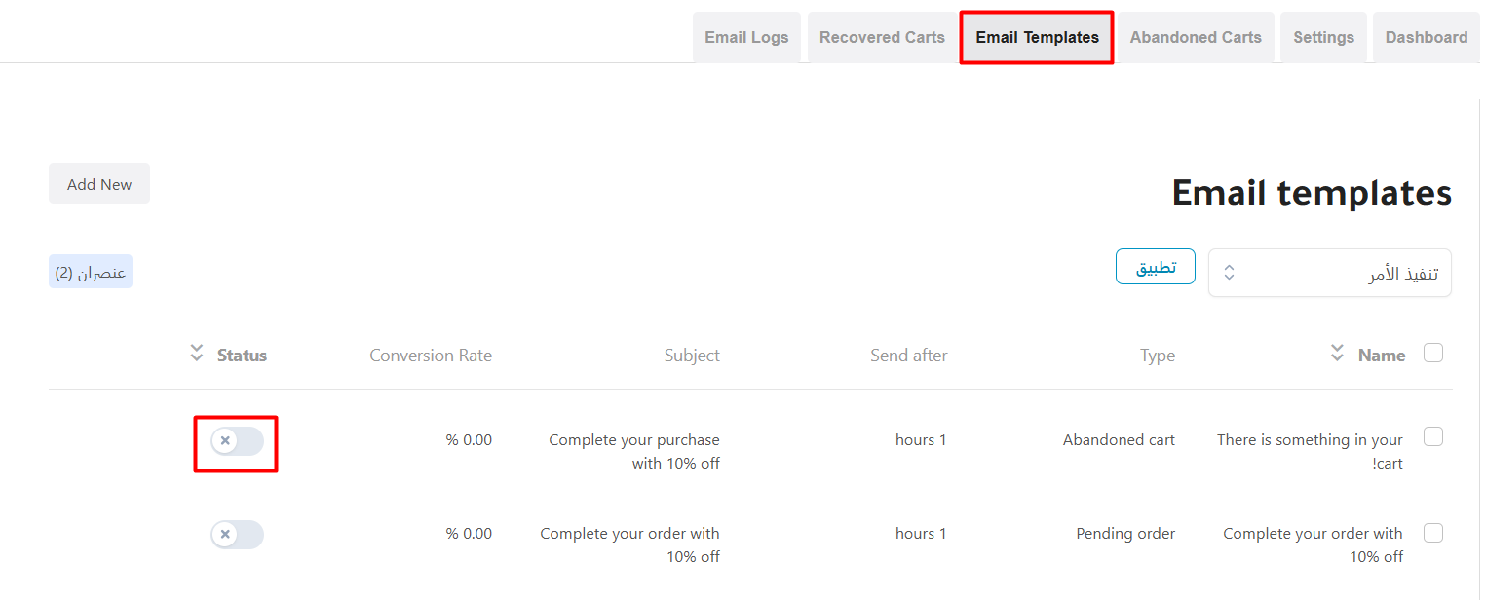Tick the select-all checkbox in the table header
The height and width of the screenshot is (600, 1485).
click(1432, 353)
